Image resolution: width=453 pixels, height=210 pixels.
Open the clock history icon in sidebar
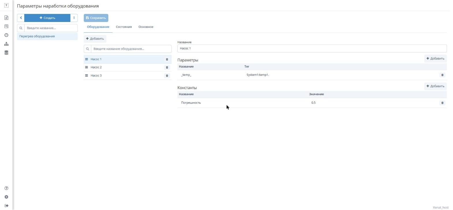pos(6,35)
